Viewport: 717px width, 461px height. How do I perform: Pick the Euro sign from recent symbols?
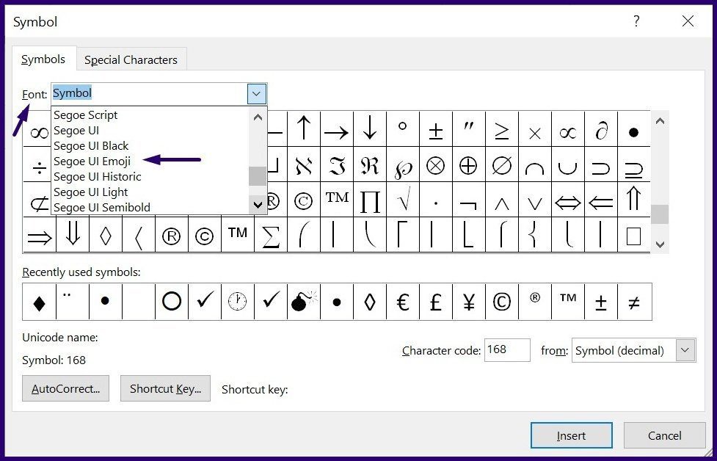tap(402, 302)
